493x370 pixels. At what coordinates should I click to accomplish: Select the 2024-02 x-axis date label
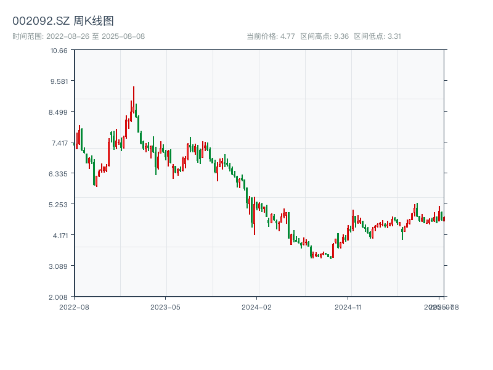click(257, 306)
